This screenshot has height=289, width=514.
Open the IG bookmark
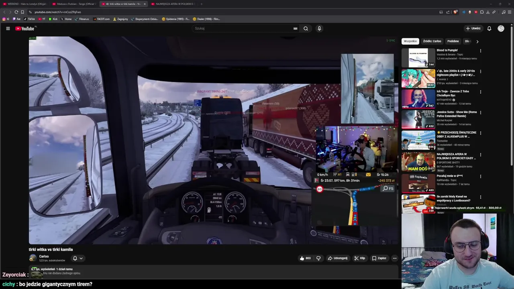pyautogui.click(x=6, y=19)
